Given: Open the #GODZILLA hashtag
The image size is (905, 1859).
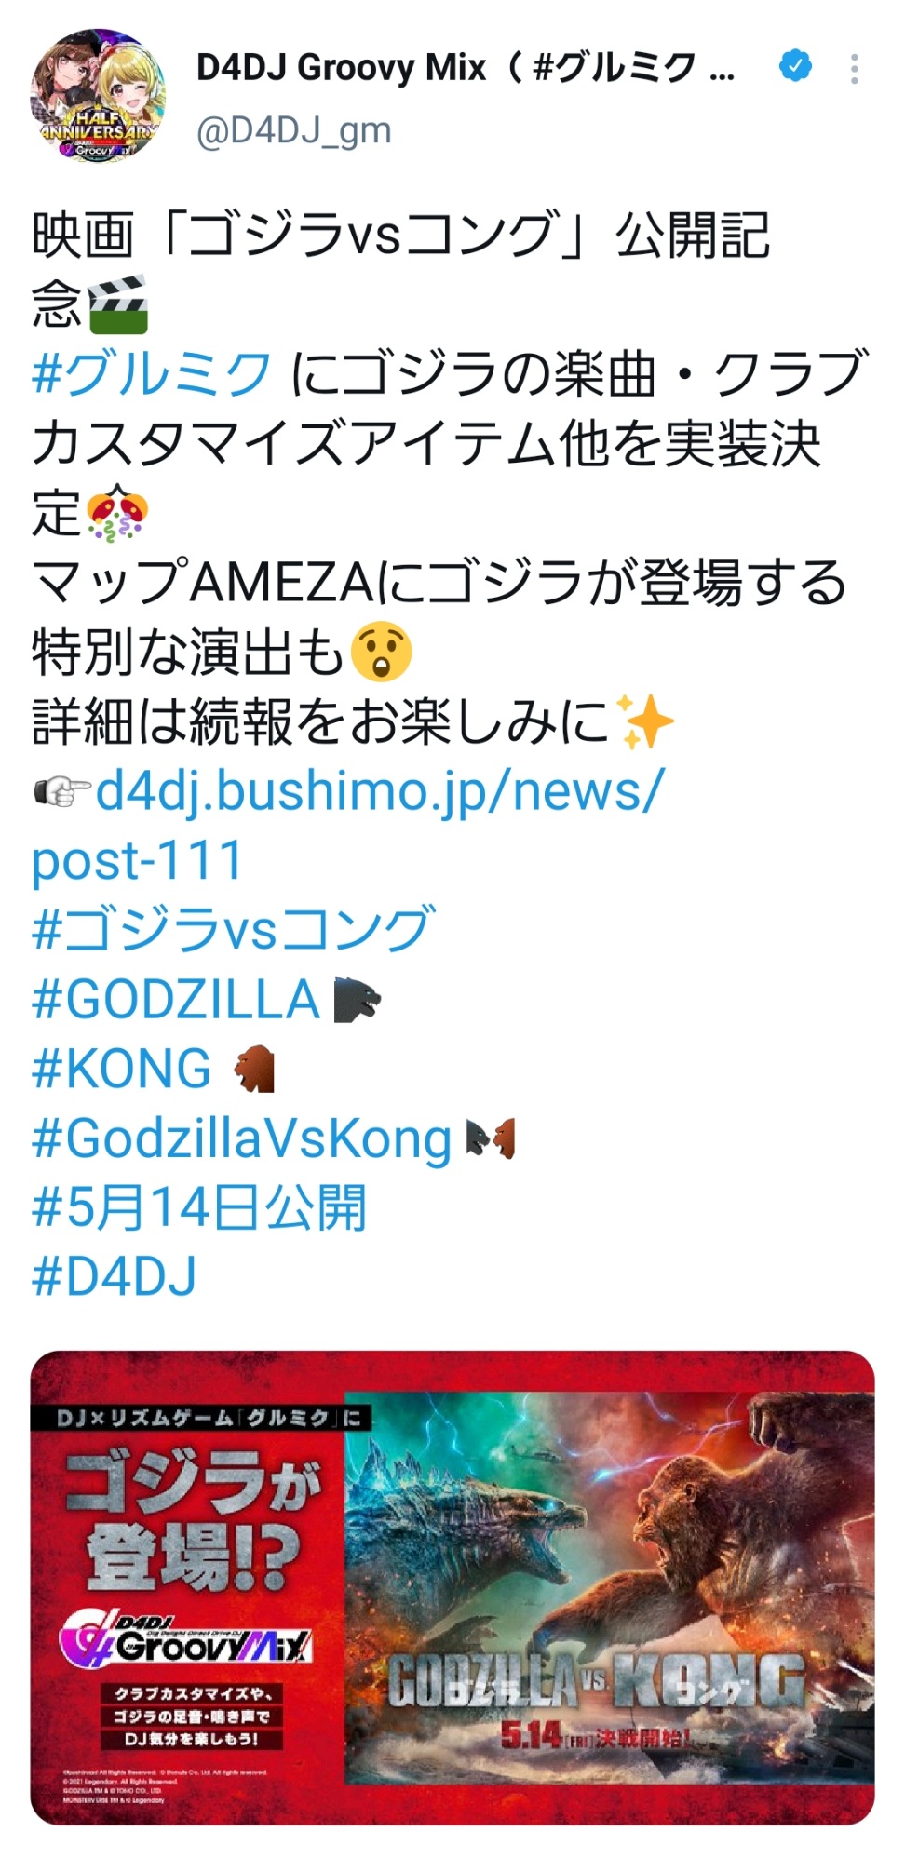Looking at the screenshot, I should point(177,999).
